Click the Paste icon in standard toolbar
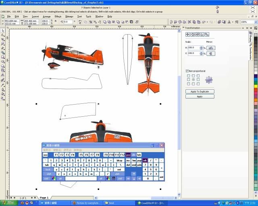The image size is (258, 206). (199, 22)
